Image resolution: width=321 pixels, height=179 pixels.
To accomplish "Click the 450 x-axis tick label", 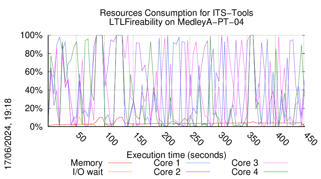I will (x=310, y=139).
